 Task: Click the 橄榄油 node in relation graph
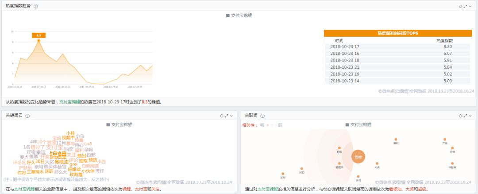click(339, 164)
